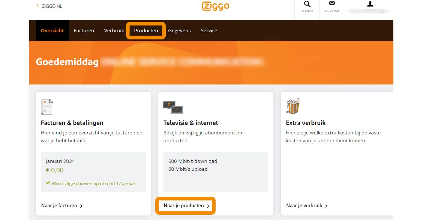Open the Producten tab
Image resolution: width=423 pixels, height=220 pixels.
(x=146, y=31)
